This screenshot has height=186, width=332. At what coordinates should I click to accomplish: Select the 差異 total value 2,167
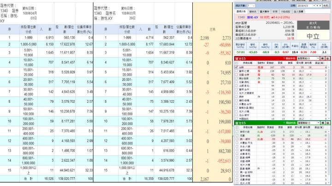(x=205, y=179)
